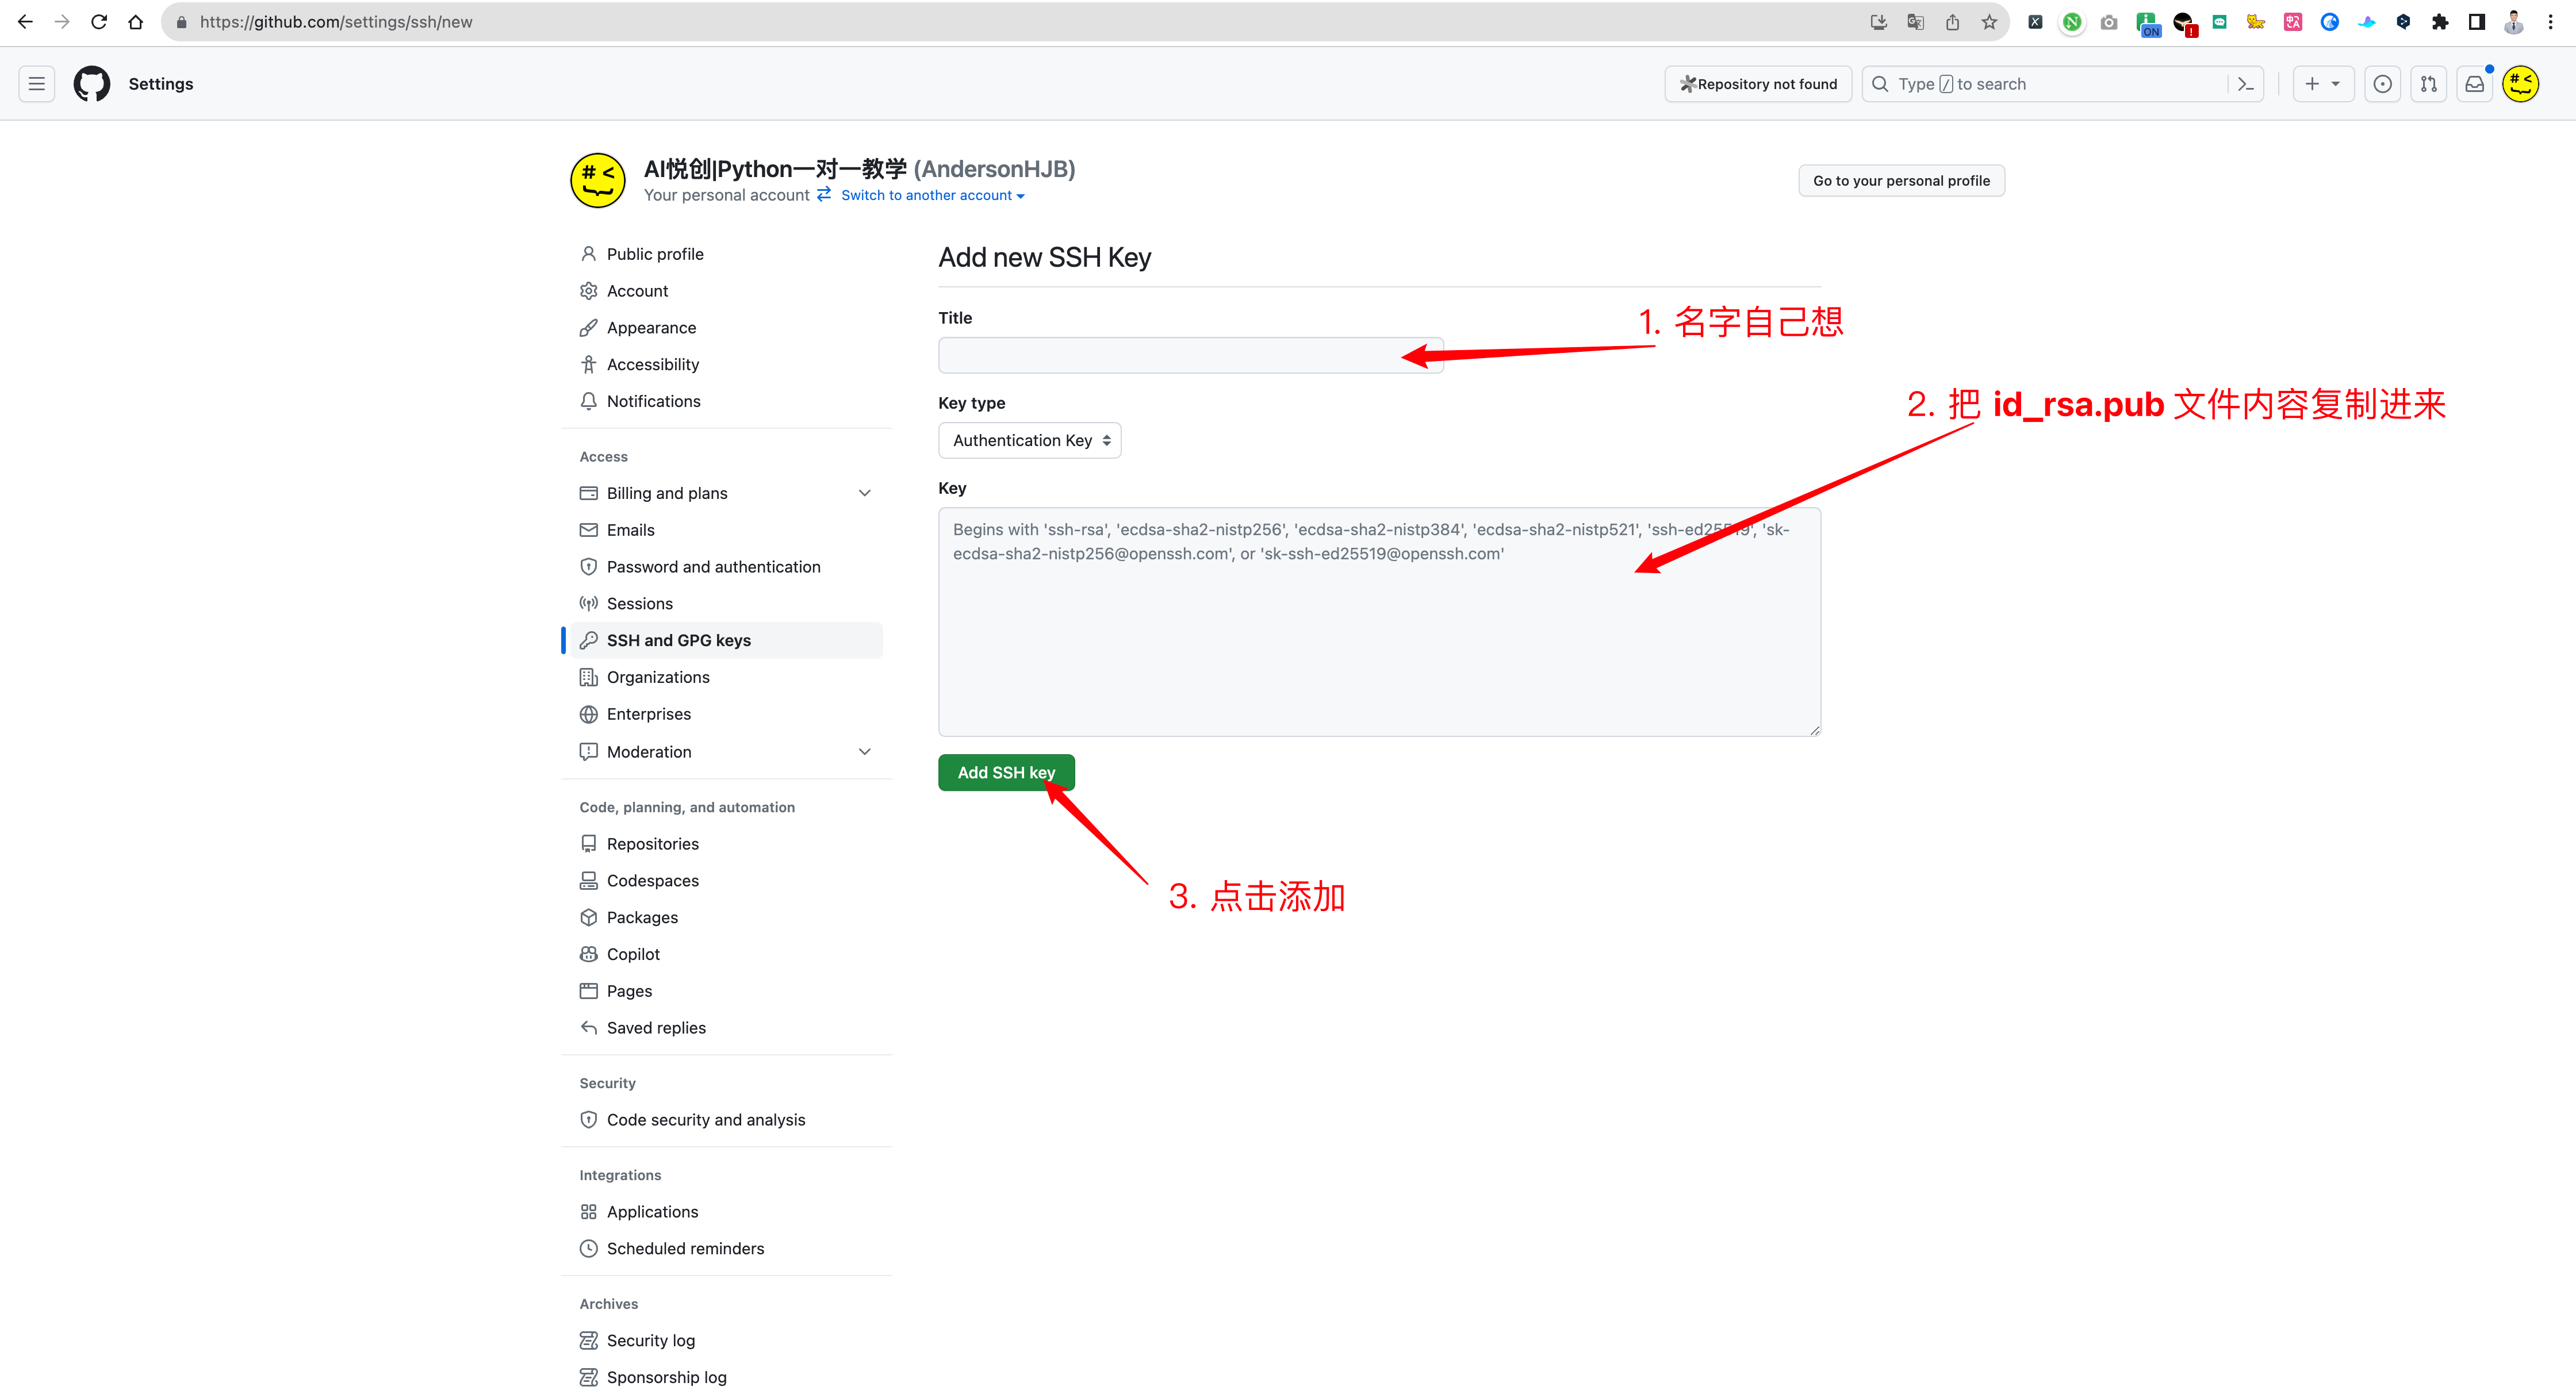
Task: Open Repositories settings
Action: click(x=726, y=844)
